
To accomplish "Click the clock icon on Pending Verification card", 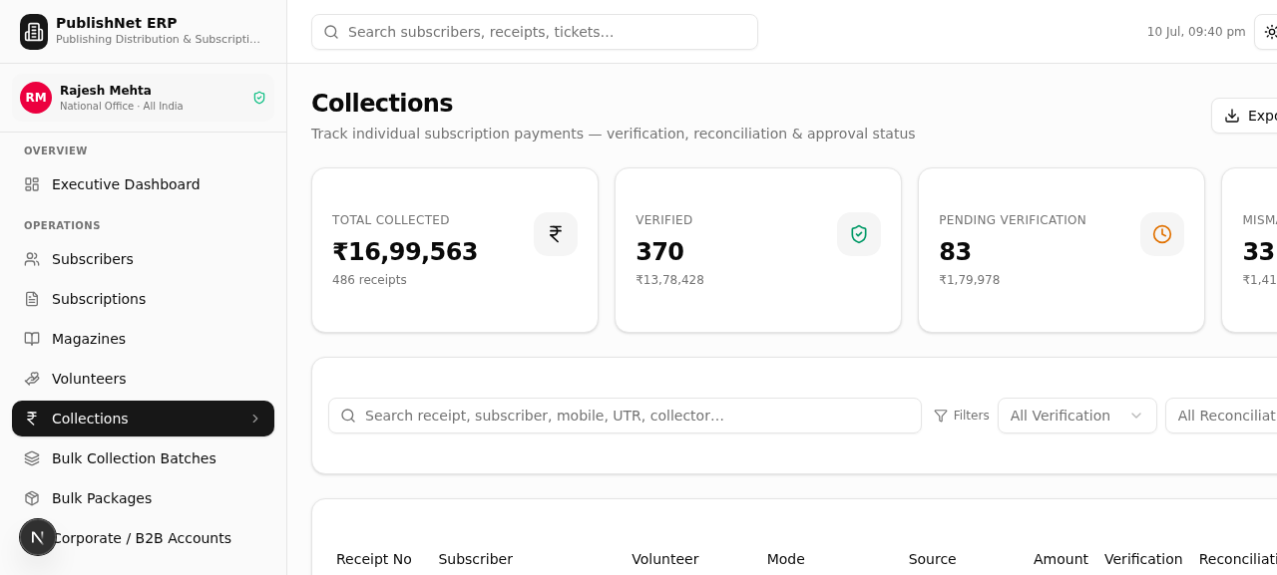I will pos(1162,234).
